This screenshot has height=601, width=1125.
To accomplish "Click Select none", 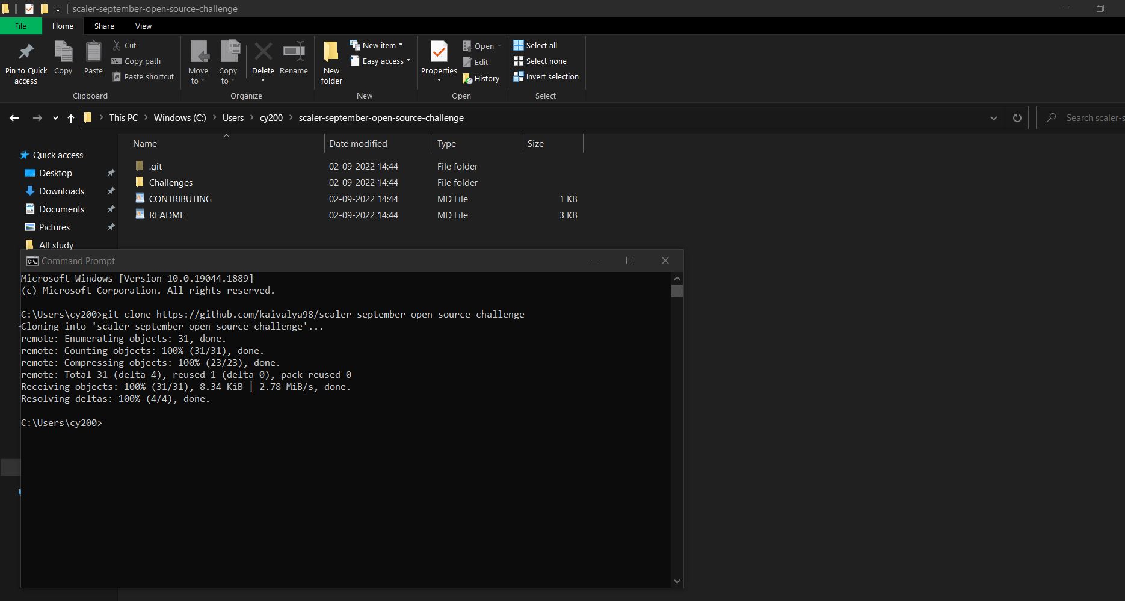I will click(x=540, y=61).
